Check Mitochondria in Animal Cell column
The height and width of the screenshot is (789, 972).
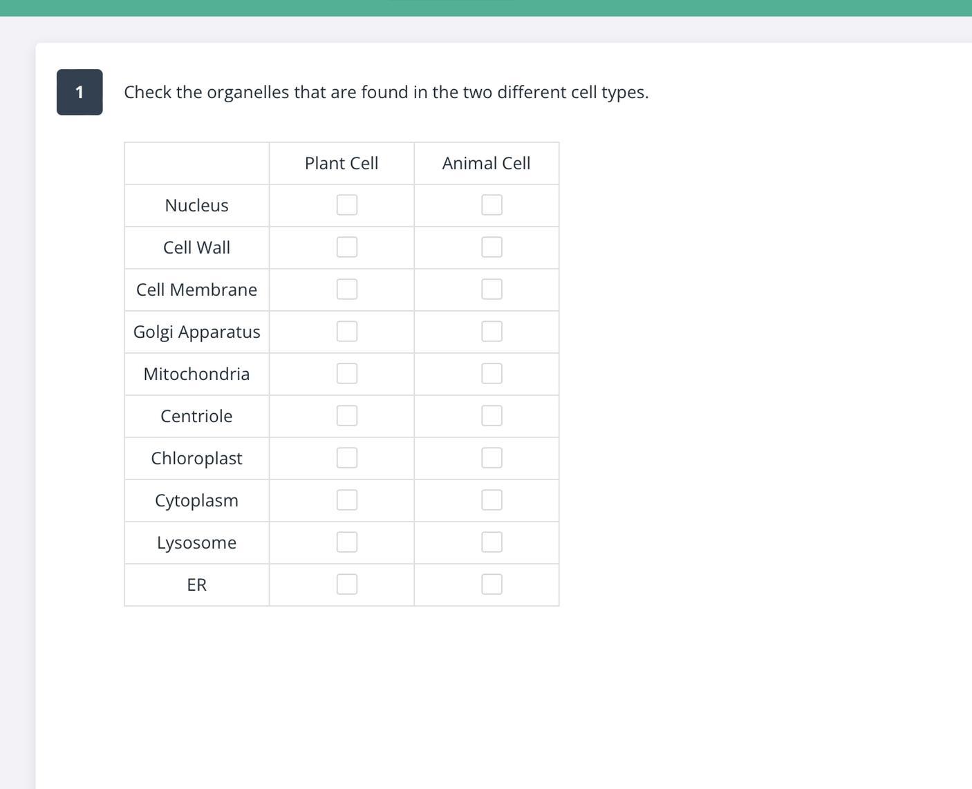pyautogui.click(x=492, y=374)
